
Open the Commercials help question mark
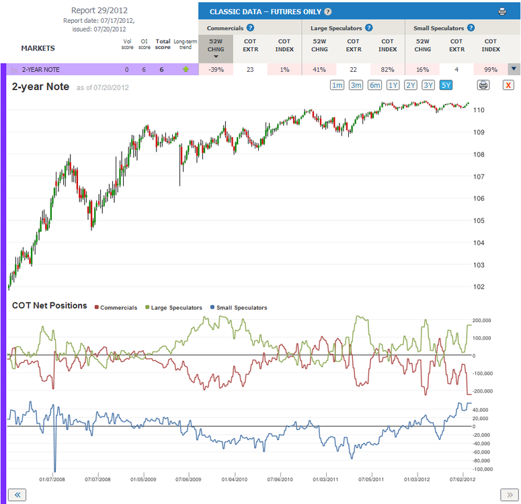tap(251, 28)
